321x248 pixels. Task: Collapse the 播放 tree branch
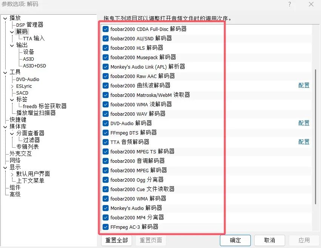click(x=5, y=18)
